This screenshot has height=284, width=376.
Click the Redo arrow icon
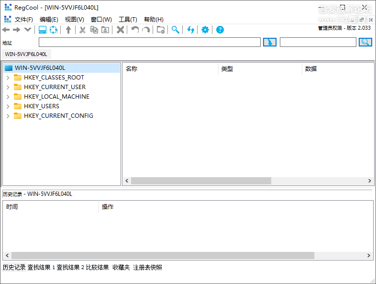tap(146, 30)
